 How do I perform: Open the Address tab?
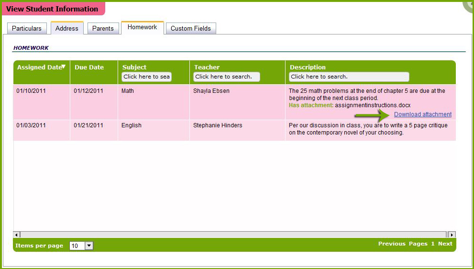click(x=67, y=28)
